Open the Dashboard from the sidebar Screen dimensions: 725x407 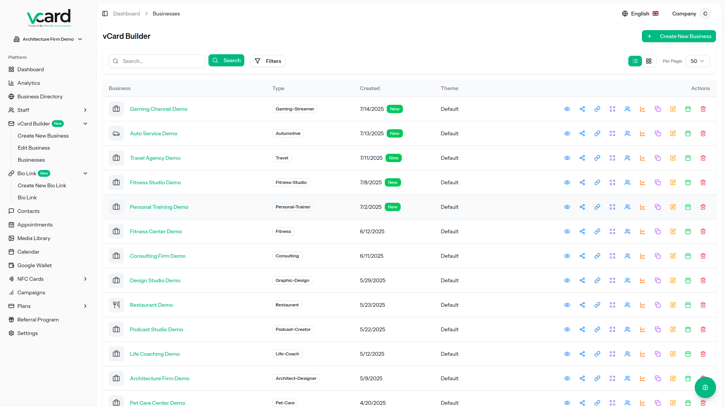tap(31, 69)
